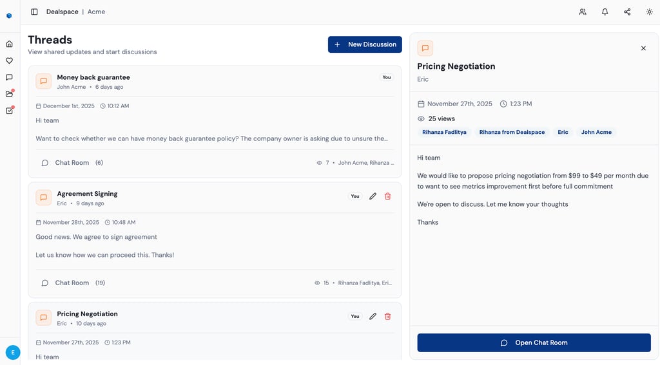The height and width of the screenshot is (365, 660).
Task: Edit the Agreement Signing thread
Action: pyautogui.click(x=373, y=196)
